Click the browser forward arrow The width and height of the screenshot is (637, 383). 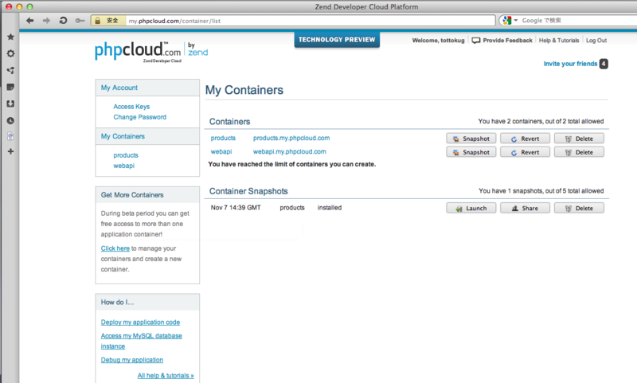coord(46,21)
